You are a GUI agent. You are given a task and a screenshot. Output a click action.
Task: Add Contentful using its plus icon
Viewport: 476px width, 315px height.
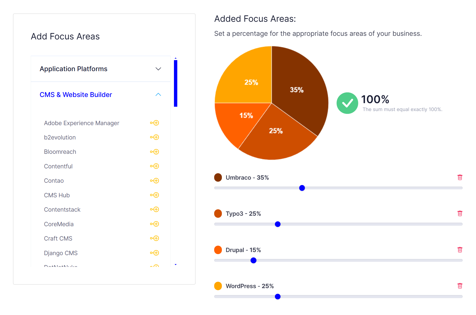coord(154,166)
